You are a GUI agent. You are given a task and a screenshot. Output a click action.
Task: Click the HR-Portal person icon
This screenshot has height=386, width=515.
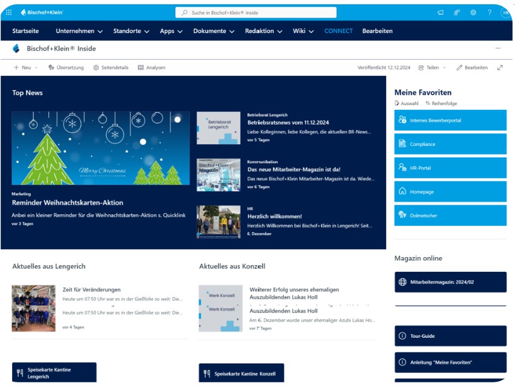pyautogui.click(x=402, y=167)
